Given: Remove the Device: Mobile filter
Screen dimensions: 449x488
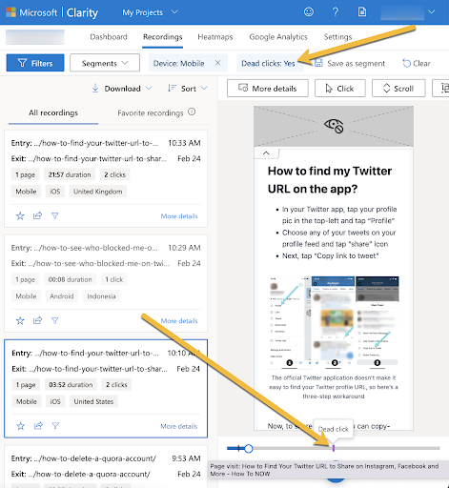Looking at the screenshot, I should click(217, 63).
